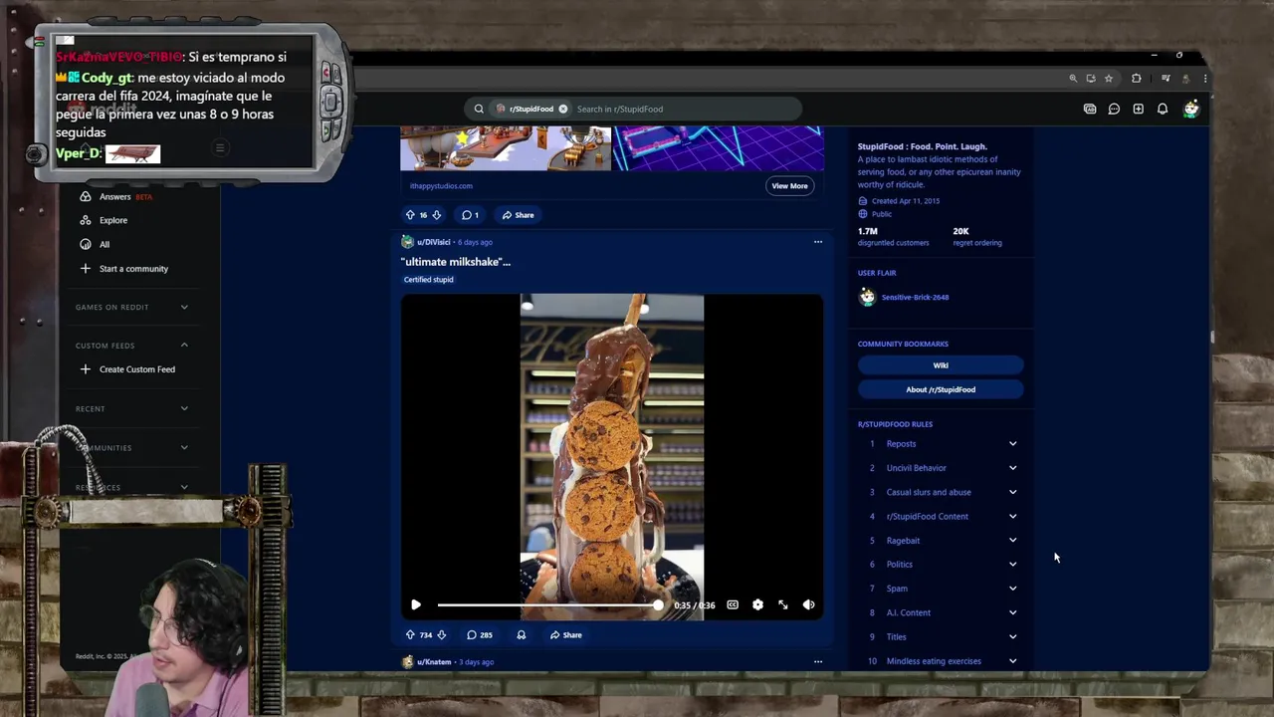1274x717 pixels.
Task: Upvote the "ultimate milkshake" post
Action: (410, 635)
